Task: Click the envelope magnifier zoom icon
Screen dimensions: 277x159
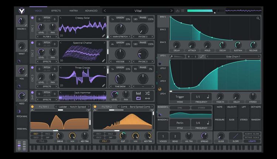Action: click(258, 18)
